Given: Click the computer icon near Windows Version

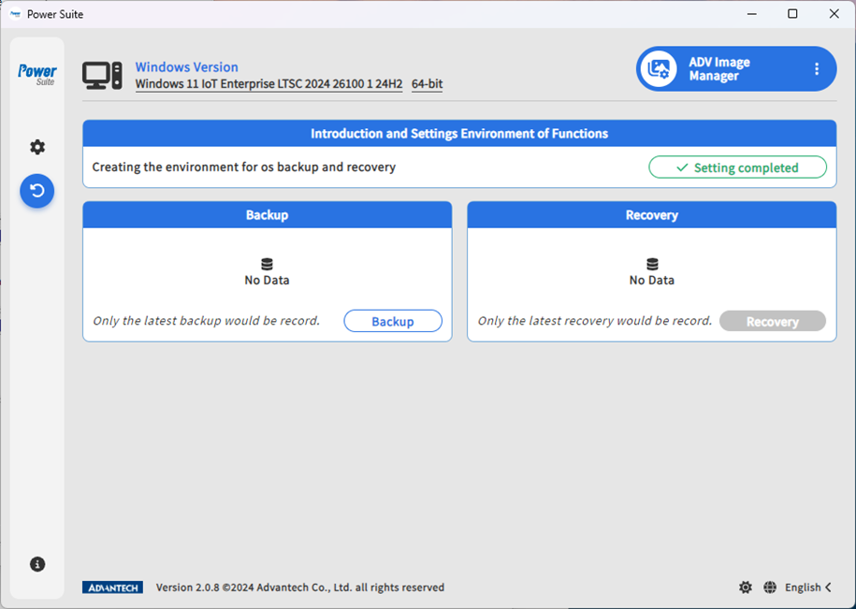Looking at the screenshot, I should pos(102,76).
